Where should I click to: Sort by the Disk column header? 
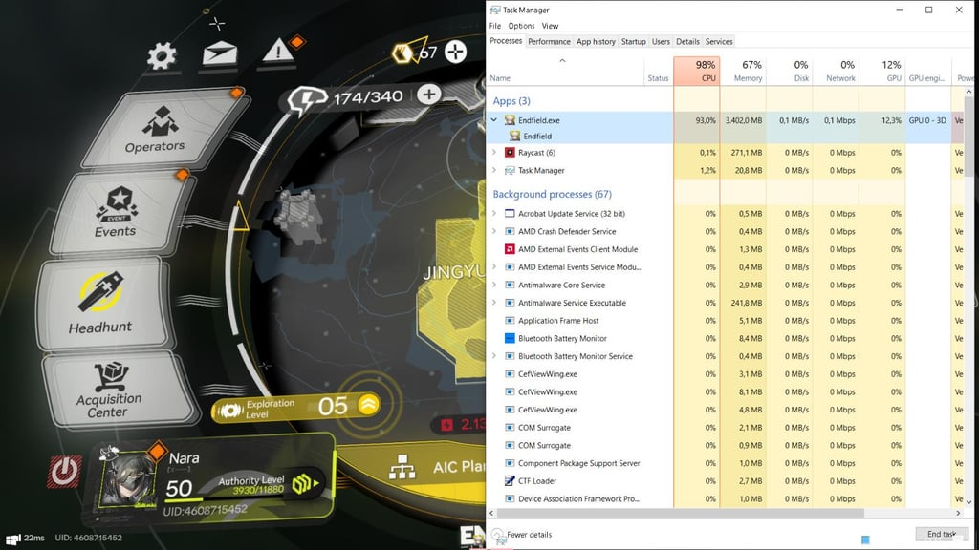pyautogui.click(x=789, y=71)
